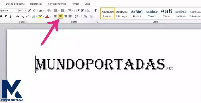Screen dimensions: 201x103
Task: Toggle show paragraph marks (¶)
Action: tap(96, 10)
